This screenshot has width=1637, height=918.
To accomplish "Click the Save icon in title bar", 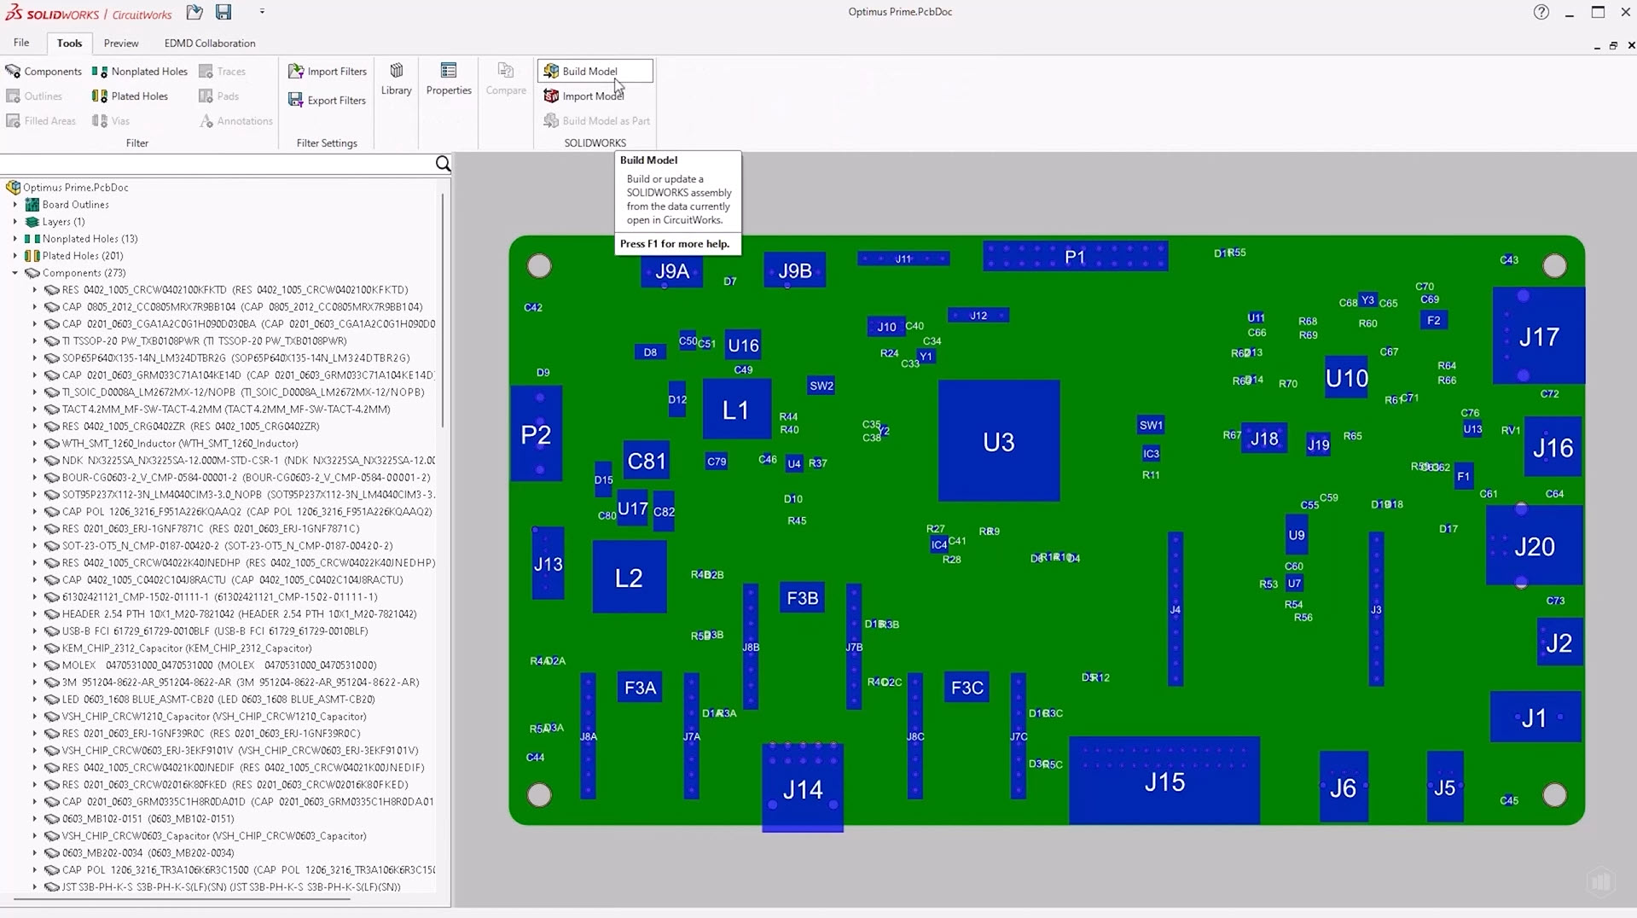I will click(x=223, y=12).
